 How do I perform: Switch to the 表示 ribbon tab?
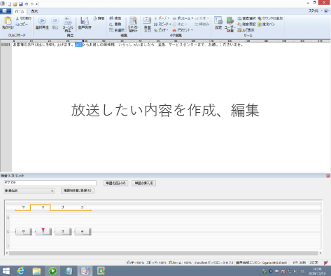click(x=34, y=11)
